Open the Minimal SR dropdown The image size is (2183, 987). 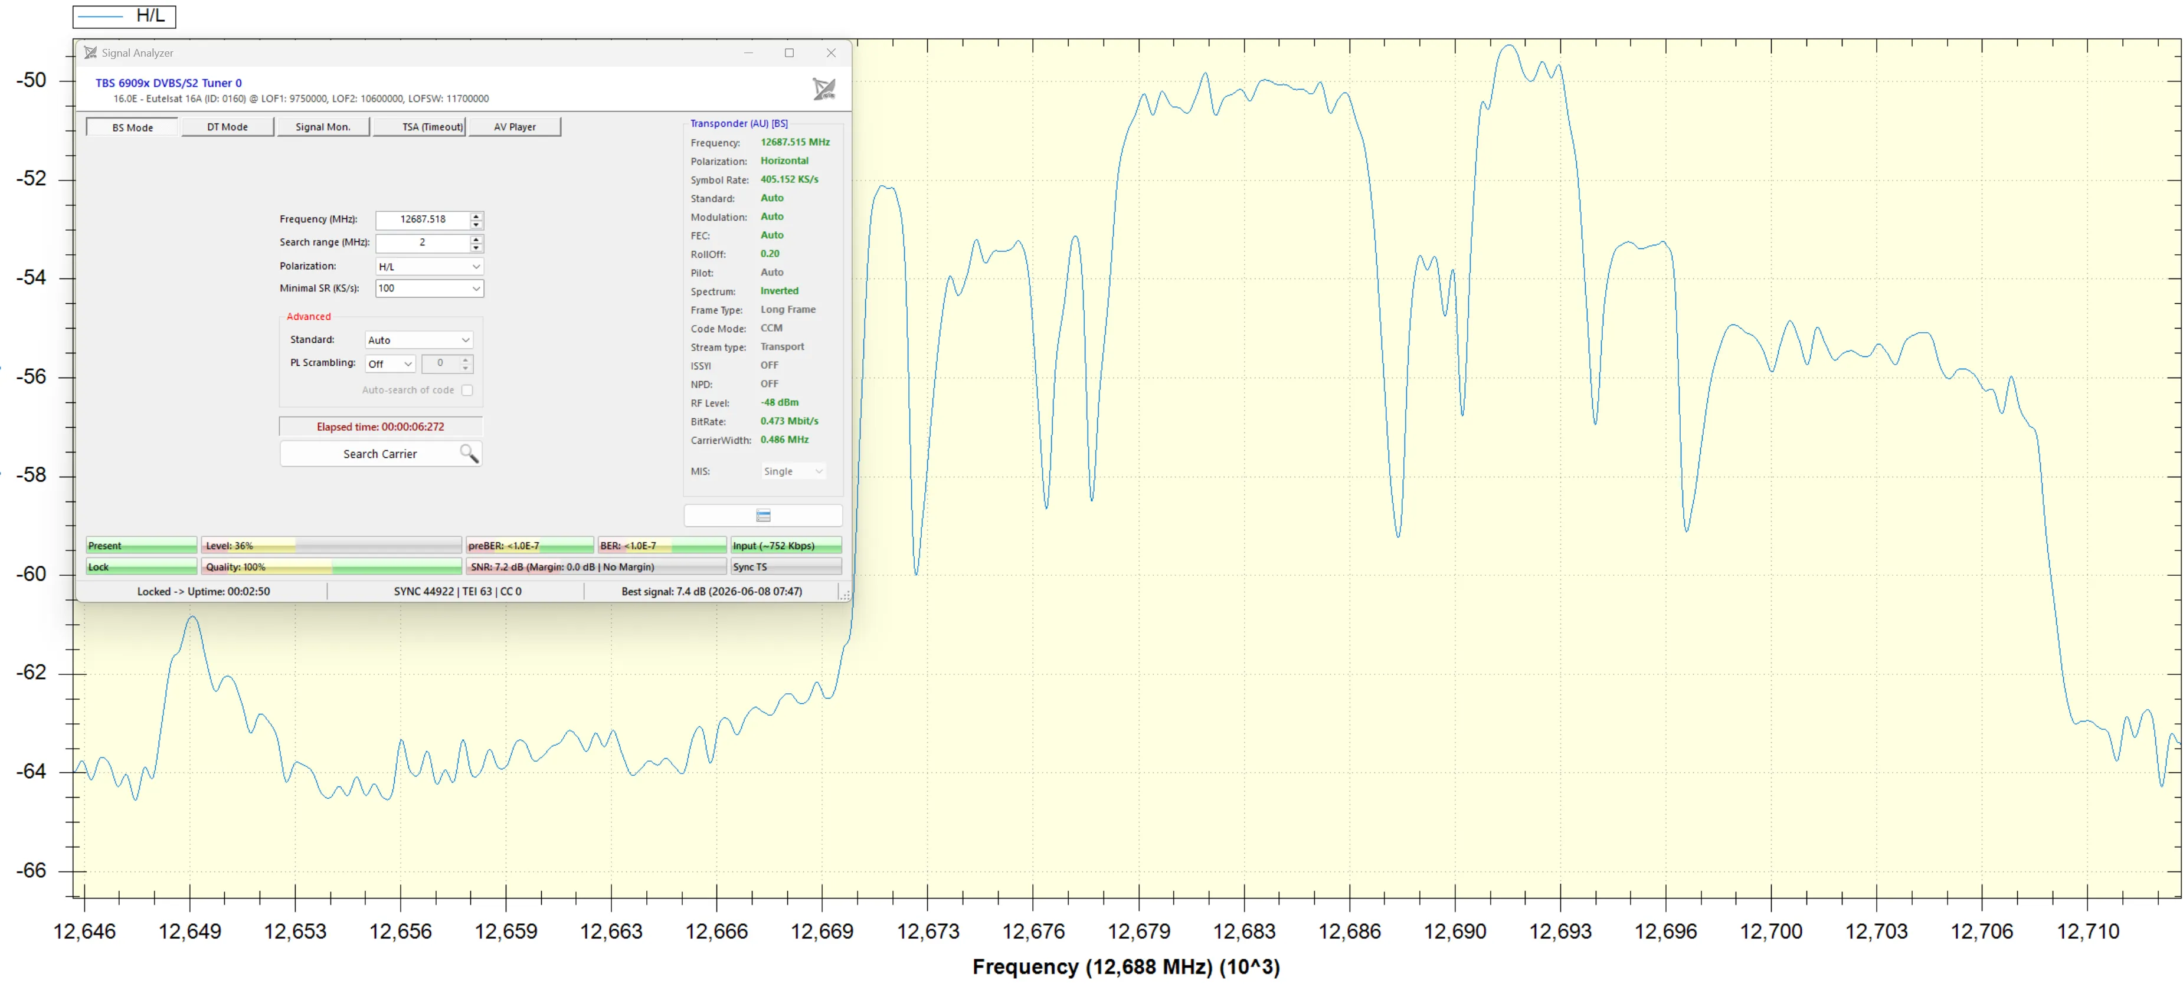pyautogui.click(x=476, y=289)
